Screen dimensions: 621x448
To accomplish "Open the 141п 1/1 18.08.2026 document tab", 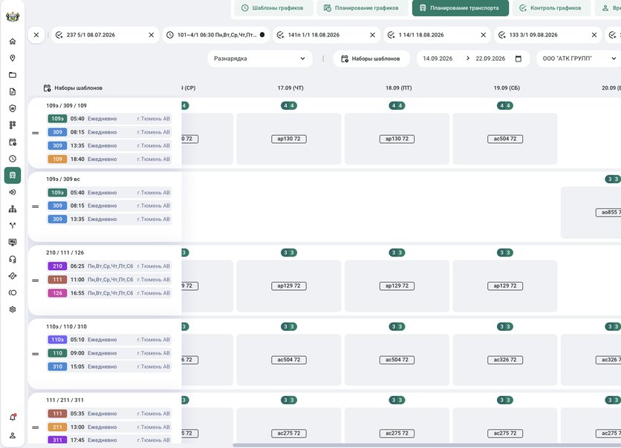I will coord(326,35).
